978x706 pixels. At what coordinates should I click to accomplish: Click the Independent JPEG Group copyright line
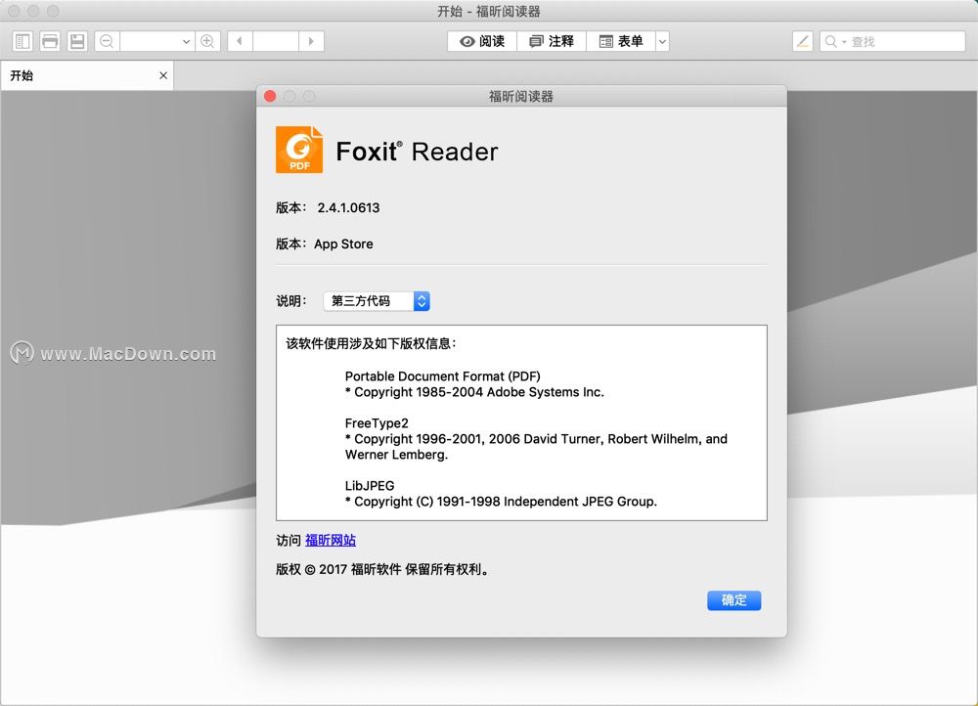pyautogui.click(x=501, y=502)
